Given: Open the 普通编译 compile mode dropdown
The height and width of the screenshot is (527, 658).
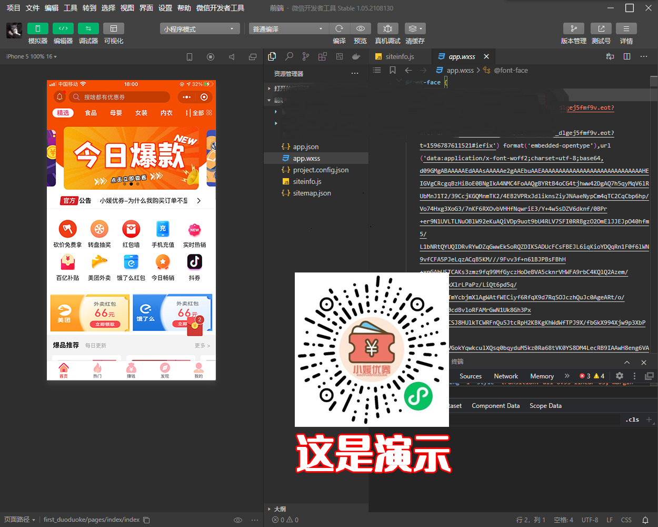Looking at the screenshot, I should tap(289, 28).
